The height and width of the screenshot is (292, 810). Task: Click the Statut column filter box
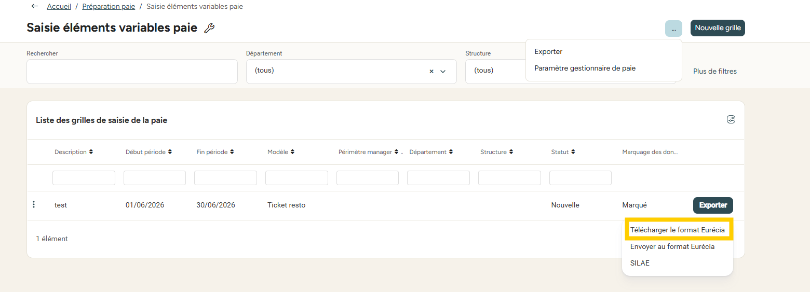click(x=580, y=178)
